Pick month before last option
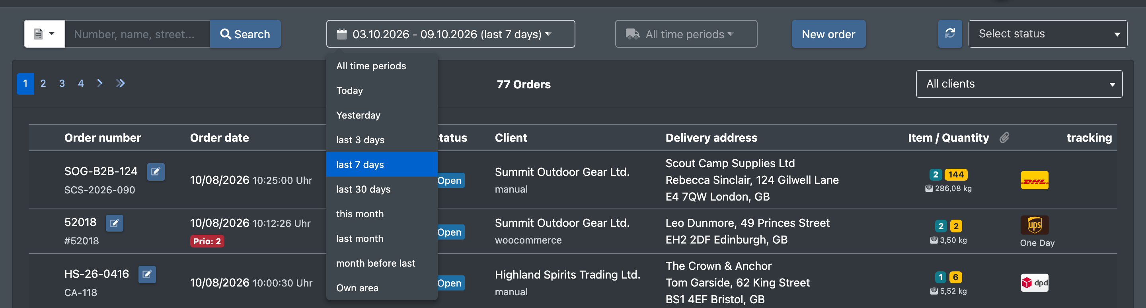 pyautogui.click(x=382, y=263)
